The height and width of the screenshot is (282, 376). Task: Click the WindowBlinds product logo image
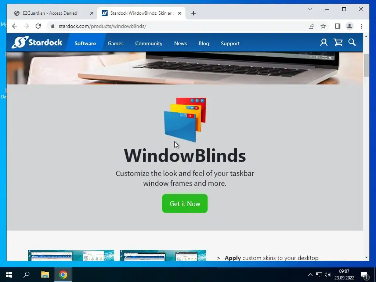point(185,120)
